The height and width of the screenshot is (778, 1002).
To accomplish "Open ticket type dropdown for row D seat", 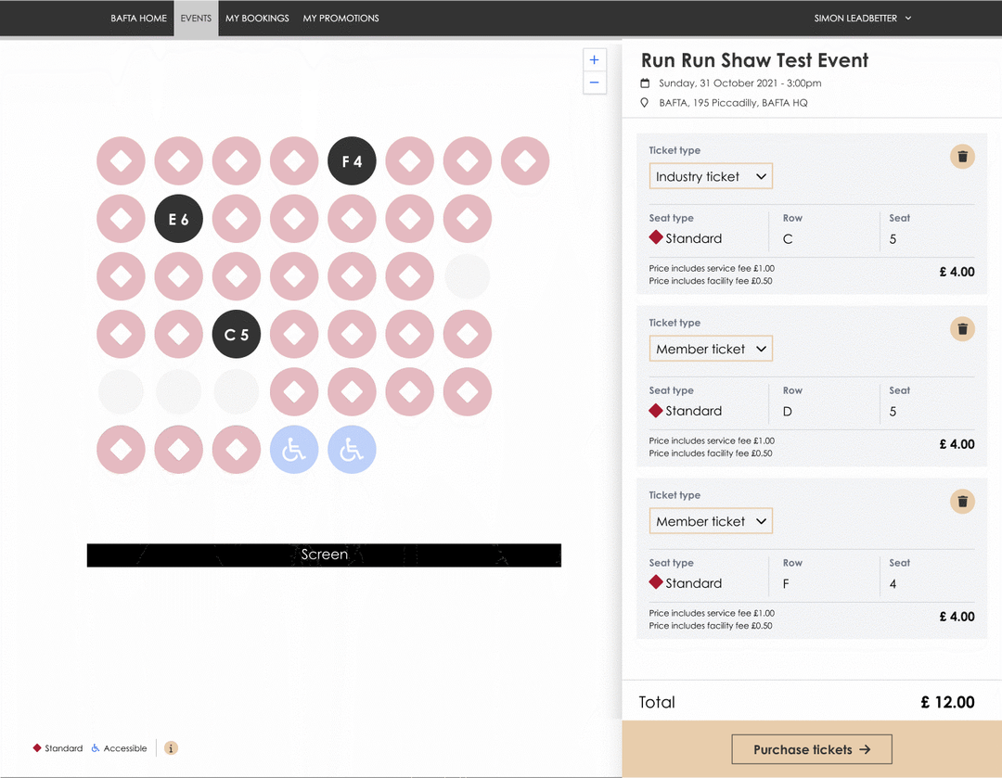I will pos(711,349).
